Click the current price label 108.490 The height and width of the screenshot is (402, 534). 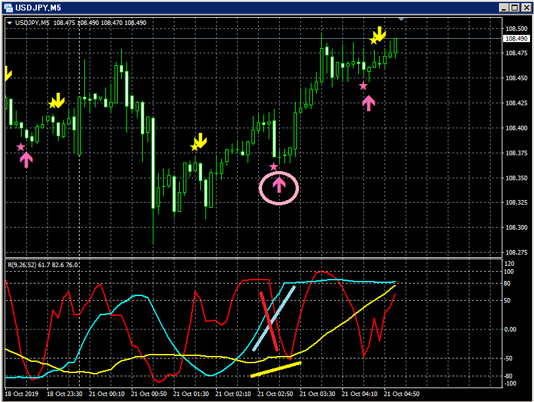click(516, 38)
